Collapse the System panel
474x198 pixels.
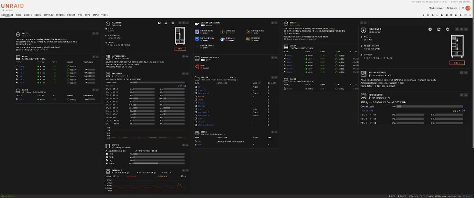[187, 145]
